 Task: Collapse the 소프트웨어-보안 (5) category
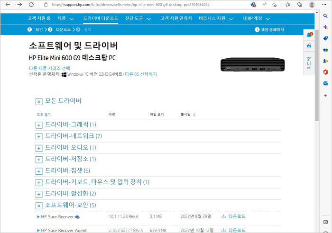[39, 206]
